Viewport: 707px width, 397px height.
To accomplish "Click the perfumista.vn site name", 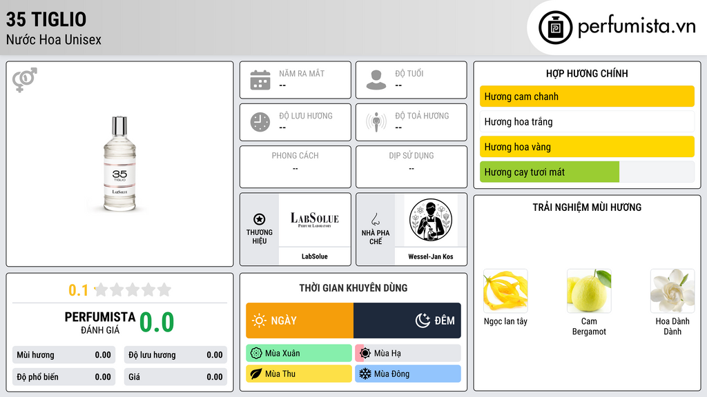I will click(637, 26).
